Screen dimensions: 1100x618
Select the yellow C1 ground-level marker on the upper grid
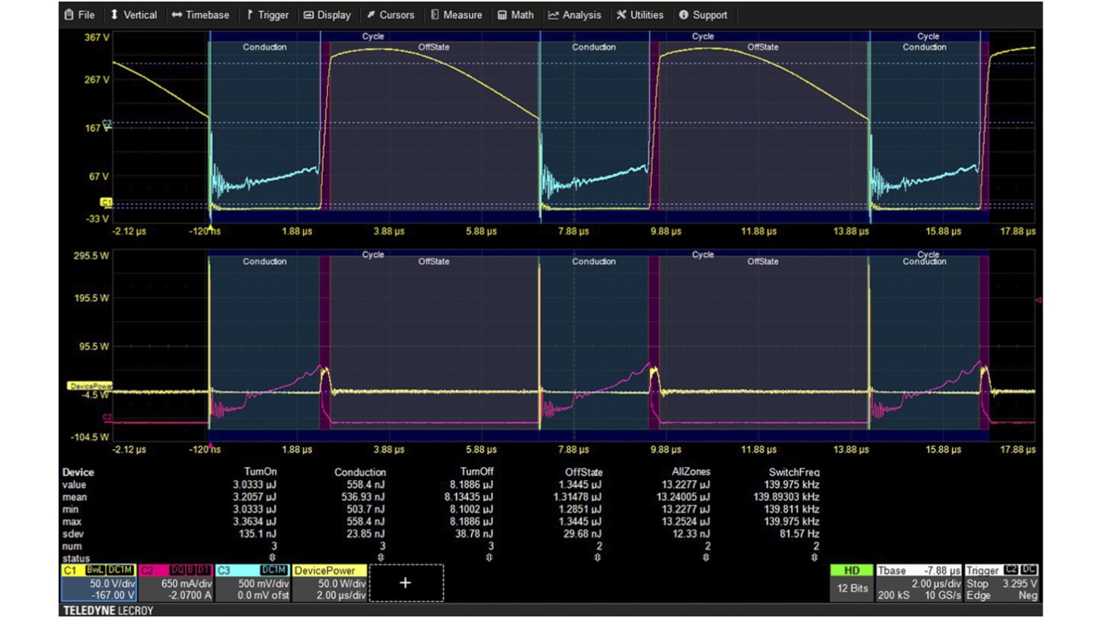(106, 203)
